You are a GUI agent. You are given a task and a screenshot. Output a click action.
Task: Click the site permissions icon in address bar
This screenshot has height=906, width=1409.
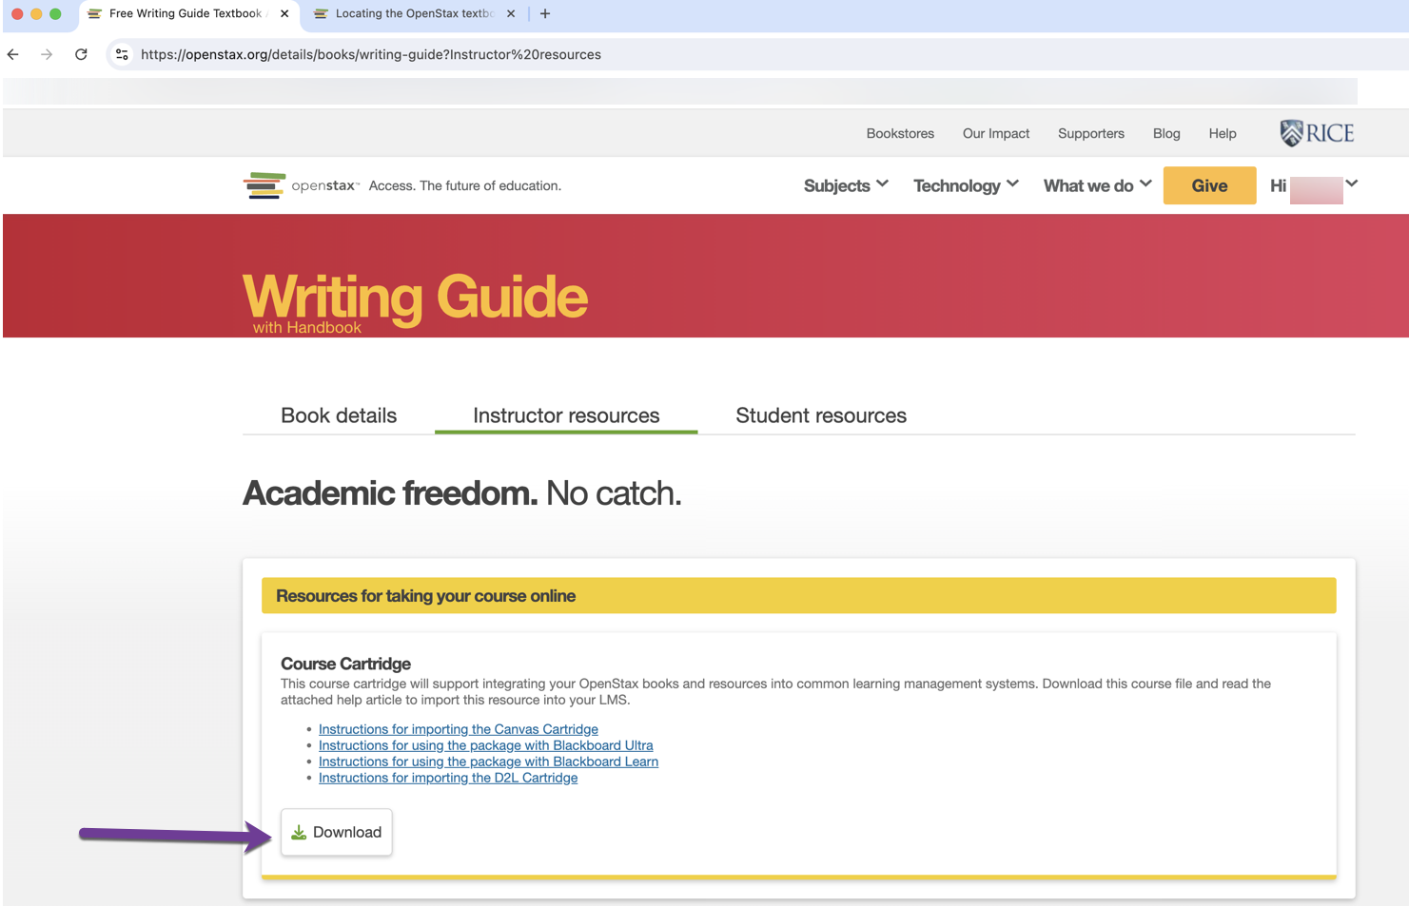[122, 54]
